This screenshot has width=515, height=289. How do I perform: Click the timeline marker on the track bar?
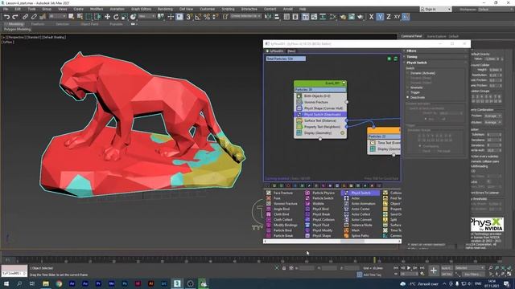point(374,260)
